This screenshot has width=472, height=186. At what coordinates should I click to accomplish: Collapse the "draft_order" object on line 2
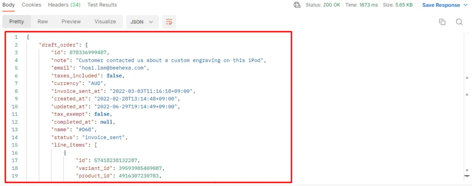86,45
